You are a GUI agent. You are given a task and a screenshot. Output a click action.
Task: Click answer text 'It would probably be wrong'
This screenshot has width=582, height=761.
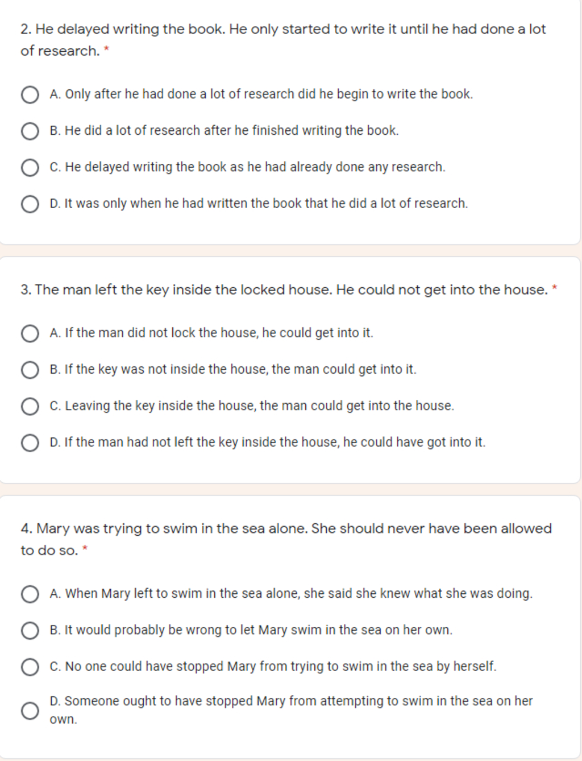(251, 630)
